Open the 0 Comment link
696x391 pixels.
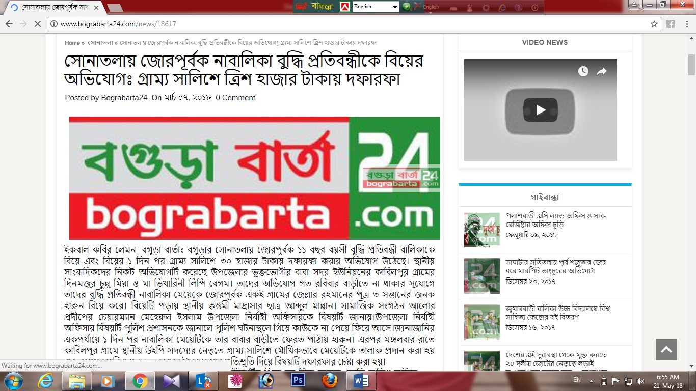[235, 98]
